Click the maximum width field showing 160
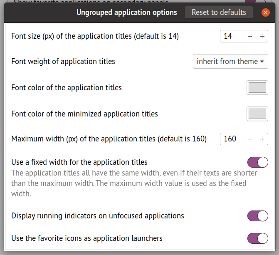 (x=232, y=139)
